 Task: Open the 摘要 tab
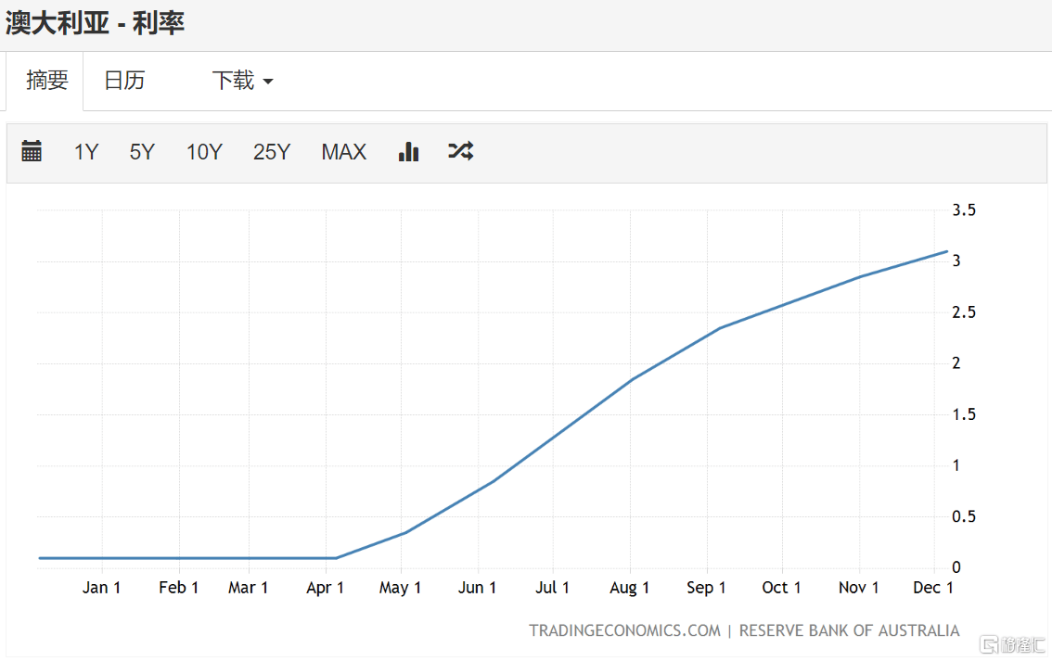[x=47, y=81]
